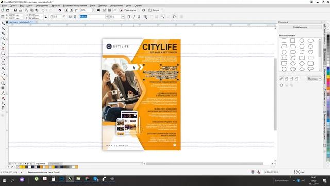
Task: Select the Ellipse tool
Action: tap(3, 58)
